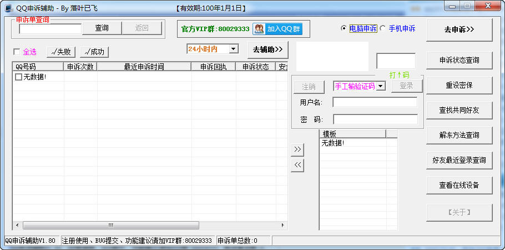This screenshot has width=505, height=250.
Task: Click the 打↑码 label
Action: point(399,75)
